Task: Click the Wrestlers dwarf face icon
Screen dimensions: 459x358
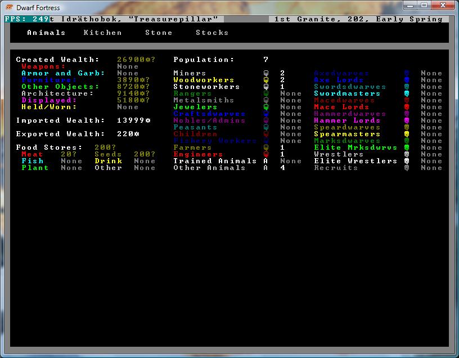Action: coord(407,154)
